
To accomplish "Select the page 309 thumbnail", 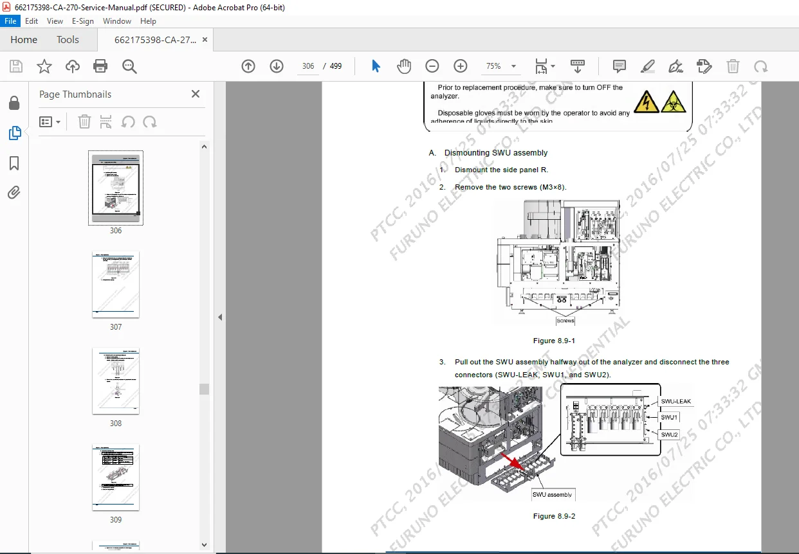I will (x=116, y=478).
